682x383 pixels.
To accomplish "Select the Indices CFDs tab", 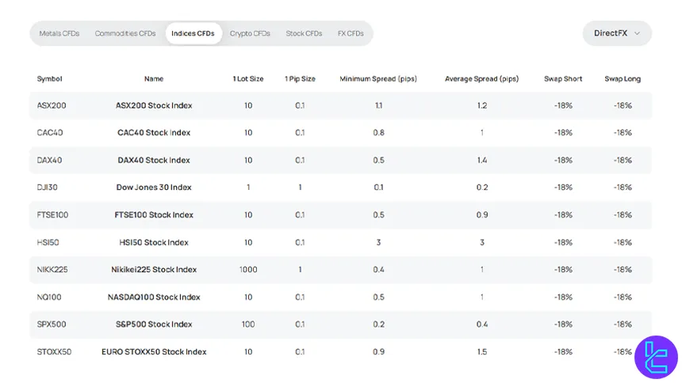I will pos(193,33).
